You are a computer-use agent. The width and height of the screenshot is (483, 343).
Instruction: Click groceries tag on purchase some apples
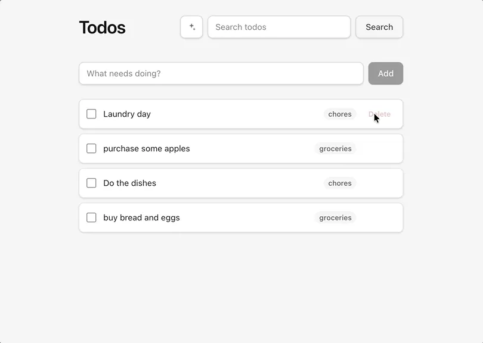(x=335, y=149)
